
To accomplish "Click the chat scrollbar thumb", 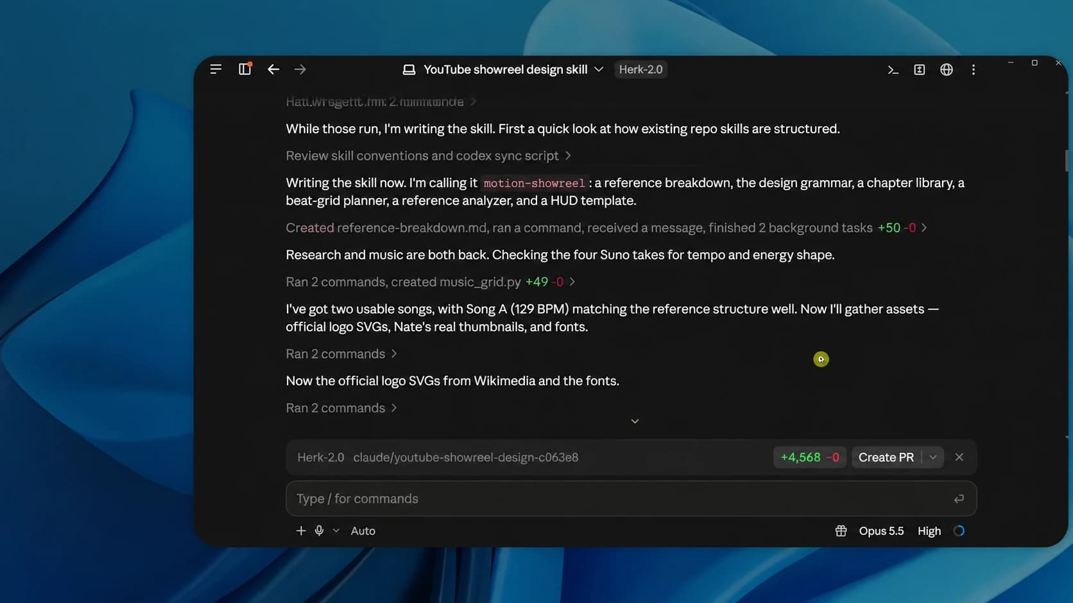I will pyautogui.click(x=1067, y=160).
